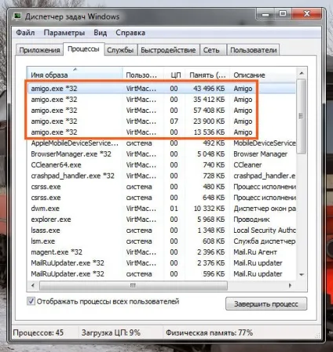
Task: Click the Task Manager title bar icon
Action: [x=17, y=16]
